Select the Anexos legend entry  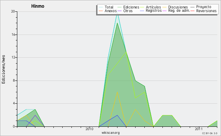110,11
